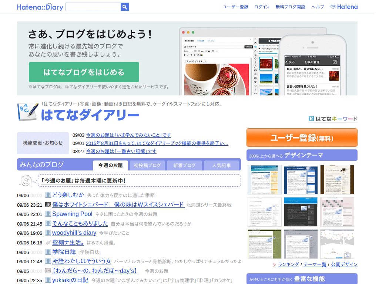Click the search magnifier icon

[x=125, y=7]
